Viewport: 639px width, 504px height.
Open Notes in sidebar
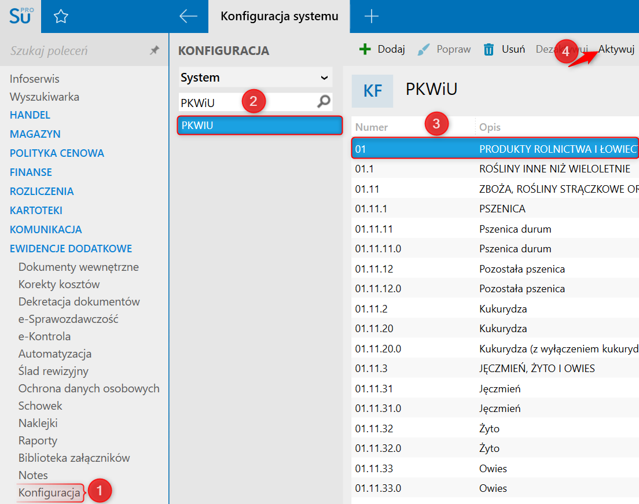click(x=33, y=476)
